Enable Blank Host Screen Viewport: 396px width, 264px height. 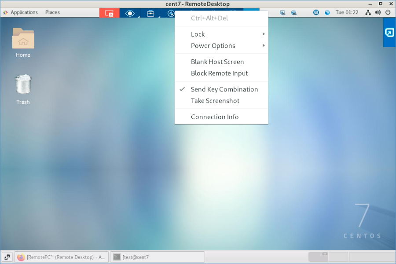coord(217,62)
